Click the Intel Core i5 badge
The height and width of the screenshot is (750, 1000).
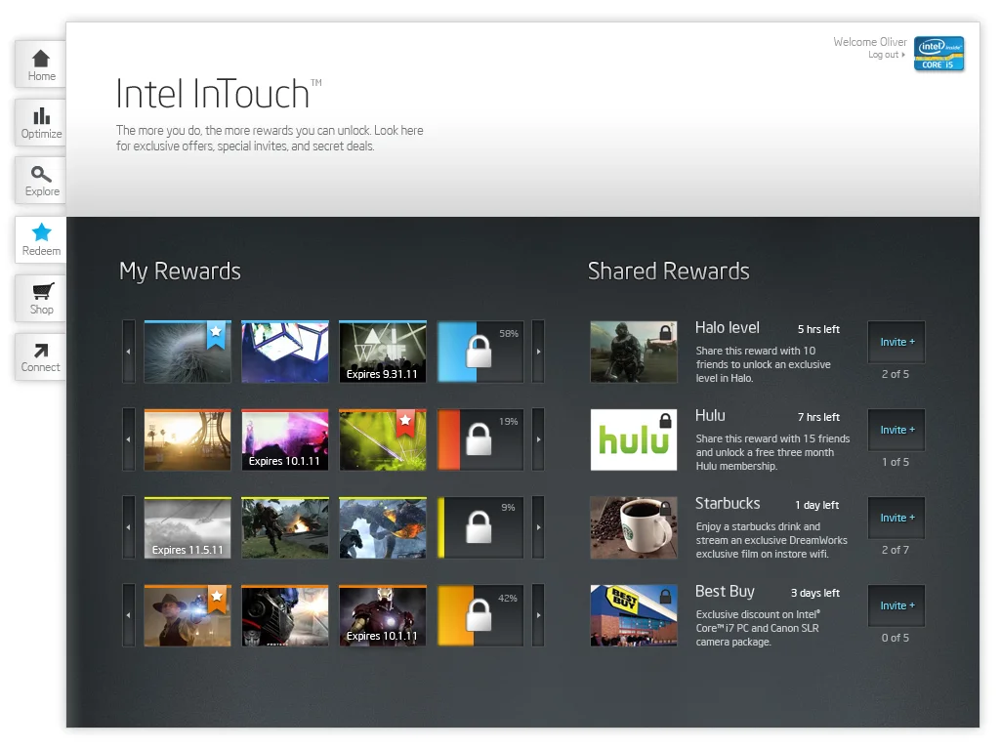tap(938, 54)
